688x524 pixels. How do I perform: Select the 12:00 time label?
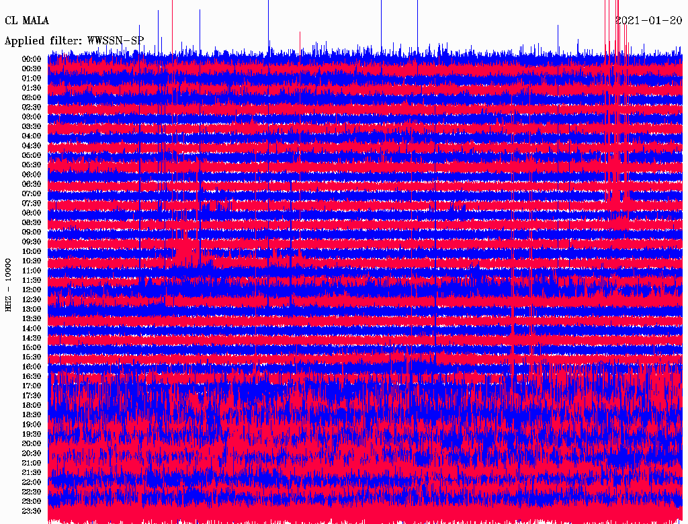[32, 290]
